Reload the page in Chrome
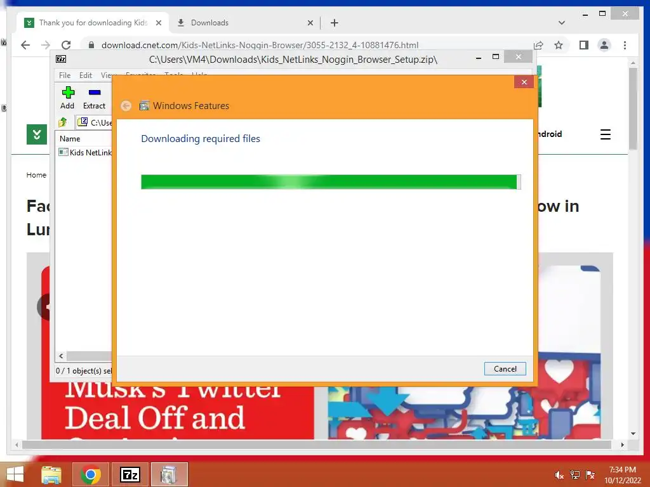Viewport: 650px width, 487px height. coord(66,45)
